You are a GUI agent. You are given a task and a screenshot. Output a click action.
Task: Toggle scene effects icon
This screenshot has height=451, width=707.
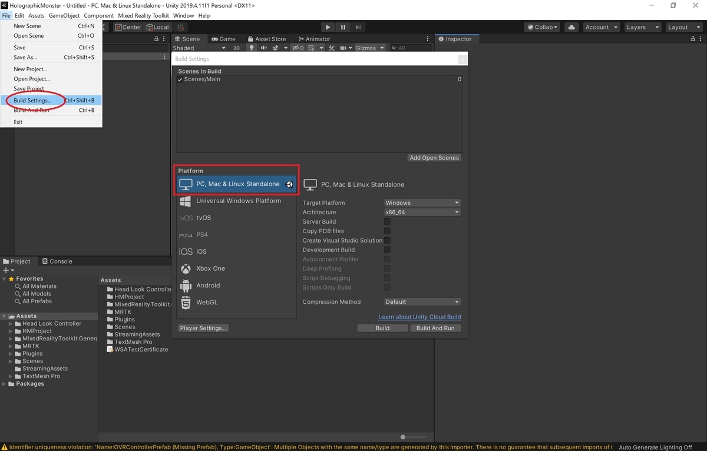click(277, 48)
